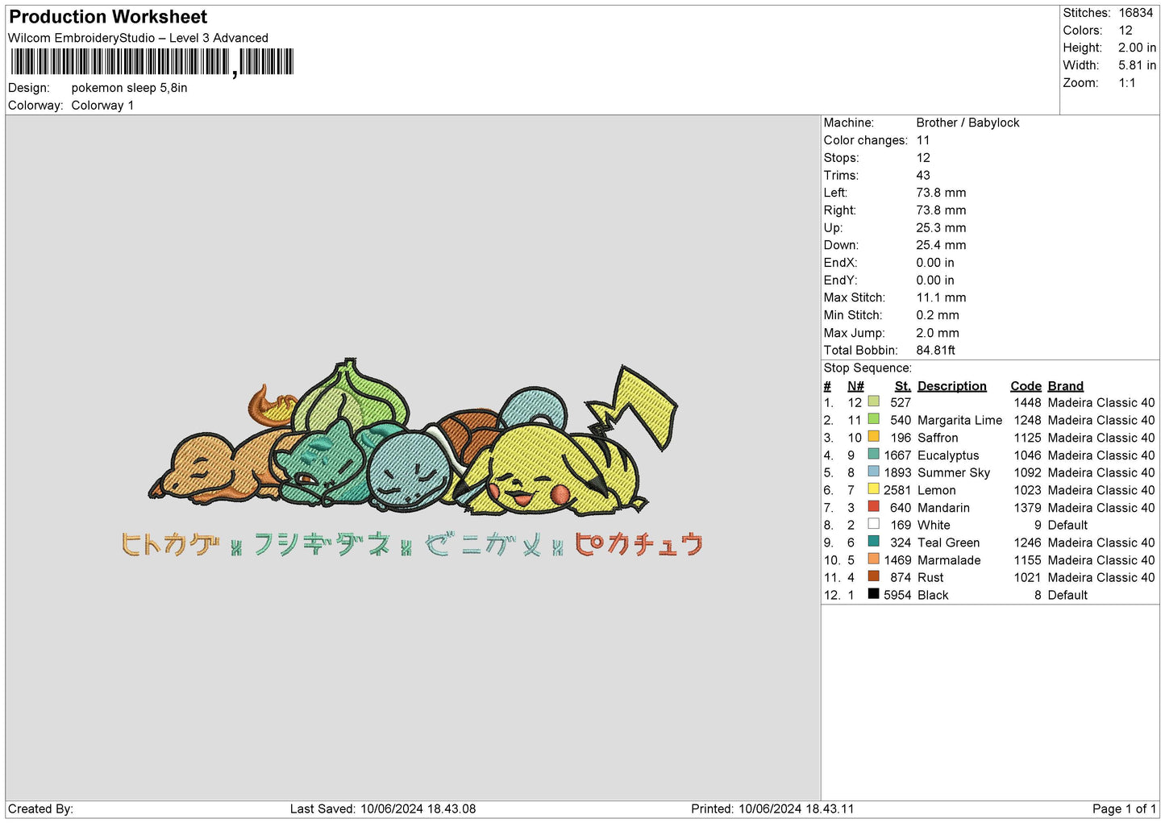Select the Rust color swatch
This screenshot has width=1165, height=823.
pyautogui.click(x=873, y=576)
